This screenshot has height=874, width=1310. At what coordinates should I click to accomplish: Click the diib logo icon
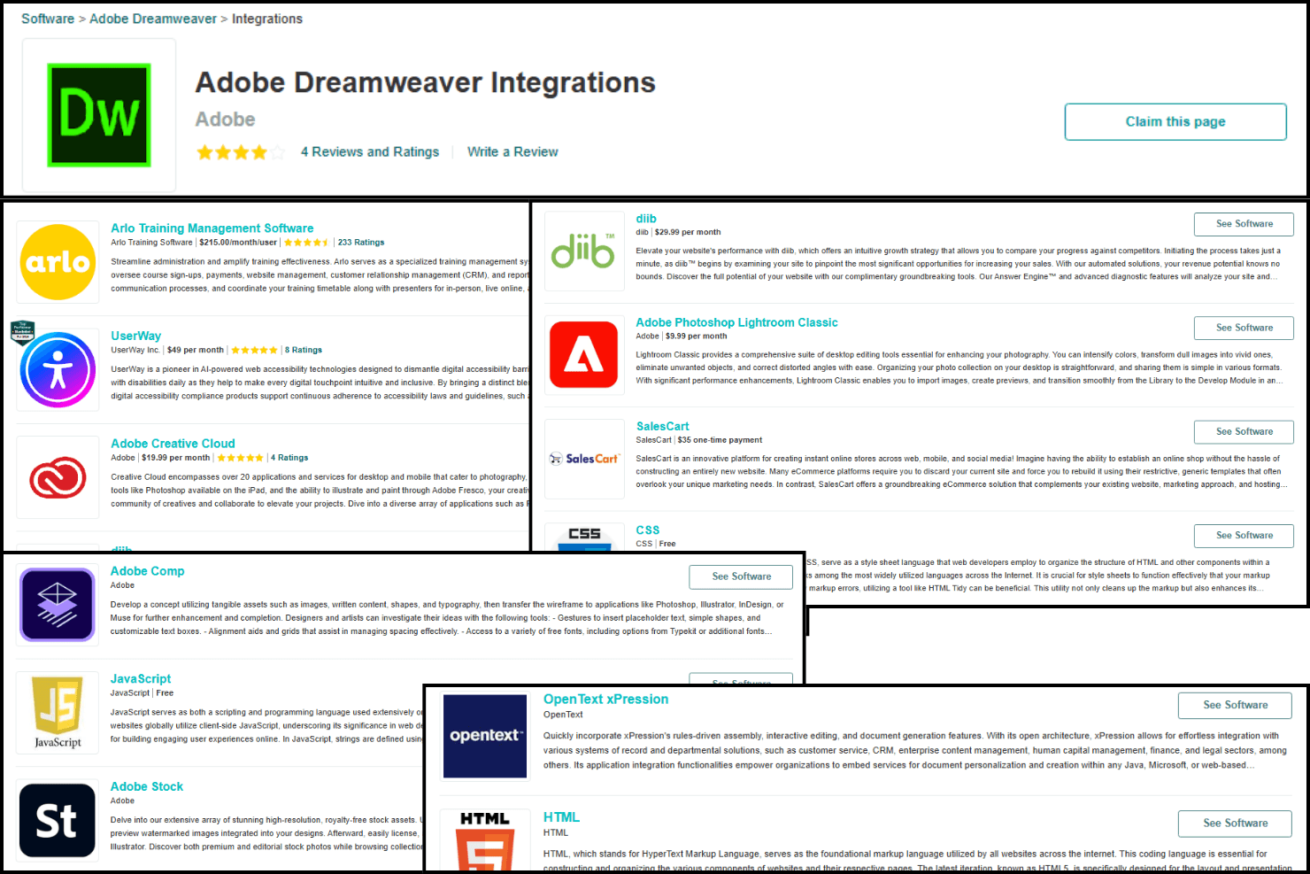tap(583, 251)
